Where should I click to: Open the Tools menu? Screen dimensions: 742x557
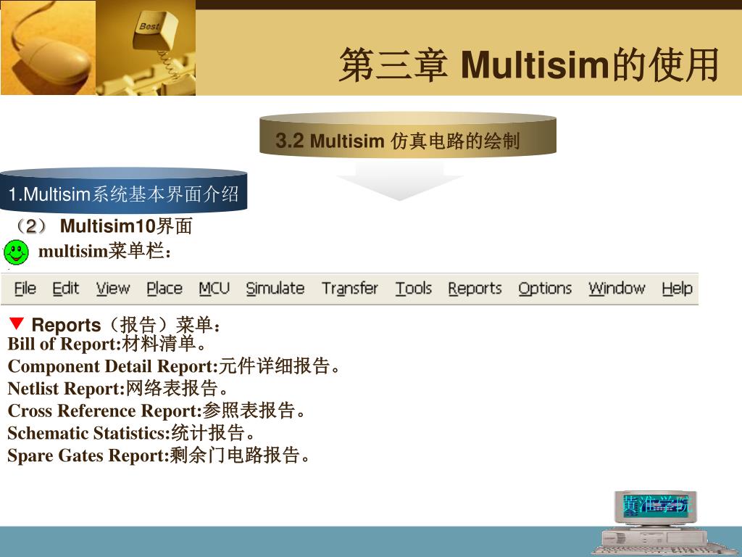tap(414, 289)
